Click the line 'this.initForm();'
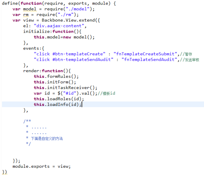204x177 pixels. pyautogui.click(x=55, y=82)
